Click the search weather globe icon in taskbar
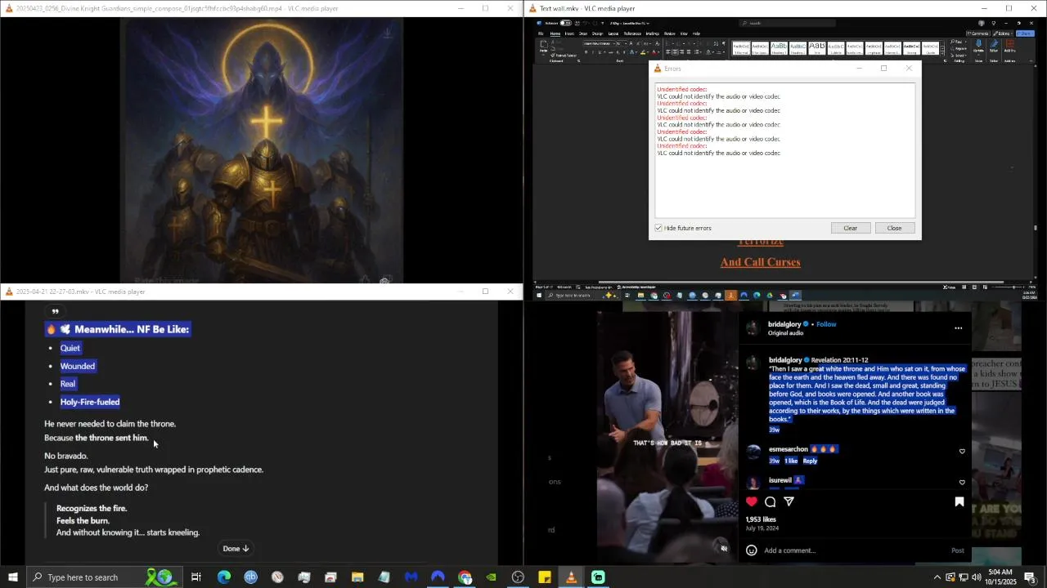This screenshot has width=1047, height=588. click(x=164, y=577)
